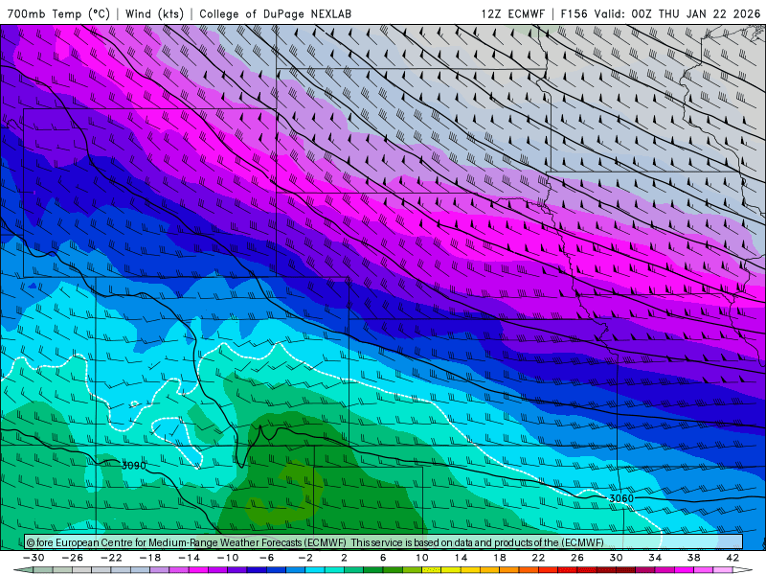Screen dimensions: 766x575
Task: Click the '−26' colorbar tick label
Action: tap(73, 558)
